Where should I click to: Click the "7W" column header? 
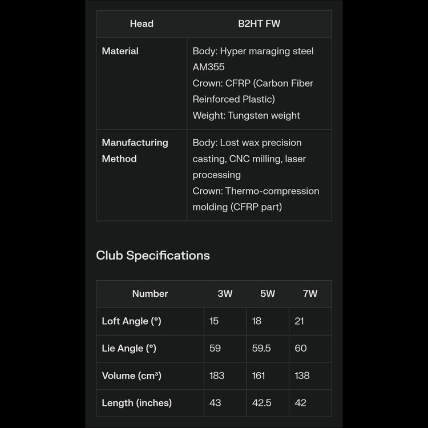[x=310, y=294]
